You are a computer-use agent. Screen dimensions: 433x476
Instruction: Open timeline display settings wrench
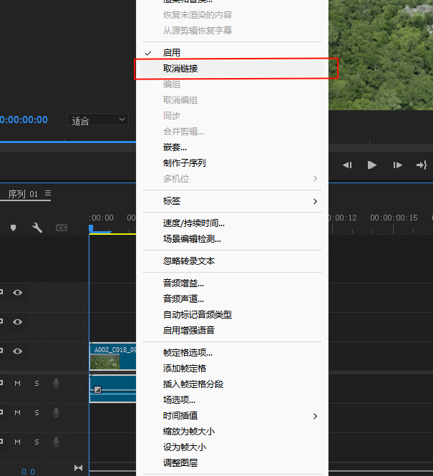pyautogui.click(x=37, y=228)
